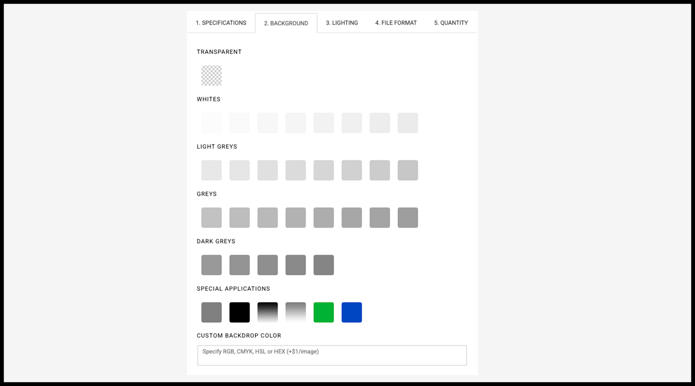Viewport: 695px width, 386px height.
Task: Switch to the 3. Lighting tab
Action: [342, 23]
